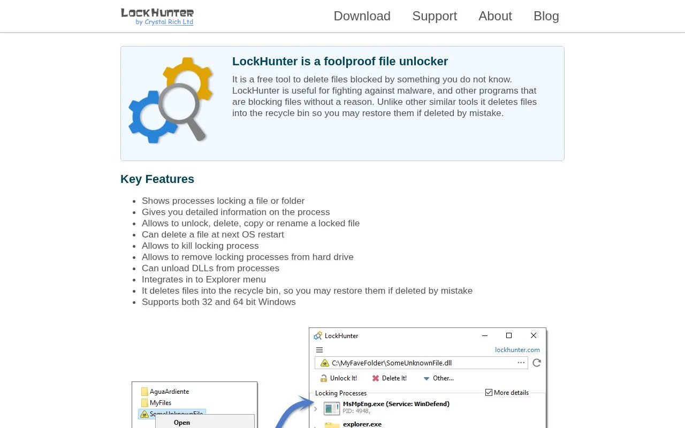
Task: Click the Delete It! button
Action: 390,378
